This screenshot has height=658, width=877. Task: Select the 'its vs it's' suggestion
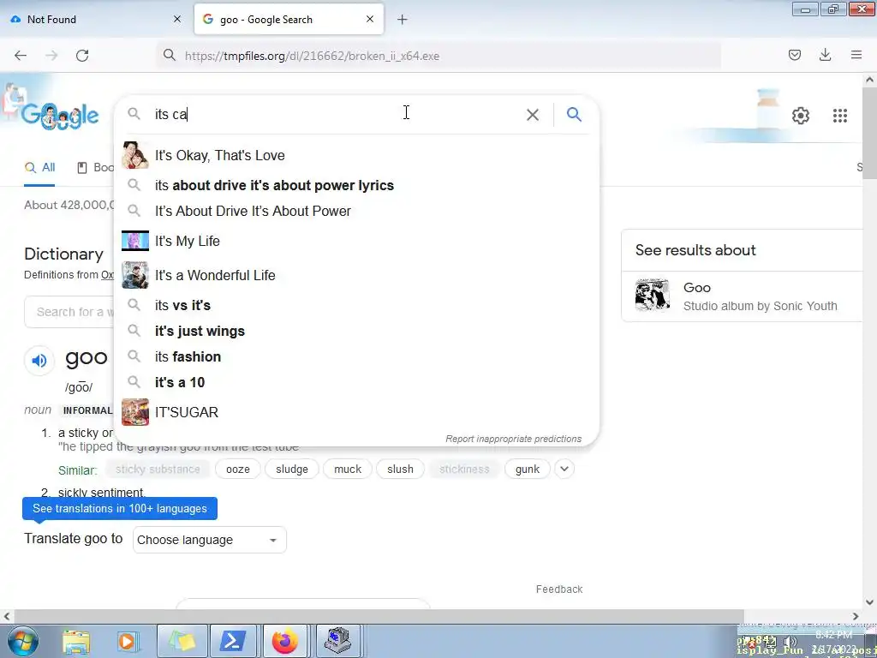point(356,305)
